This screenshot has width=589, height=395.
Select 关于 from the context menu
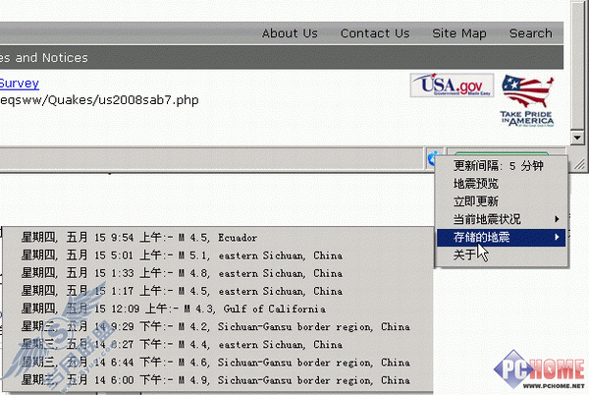[502, 254]
